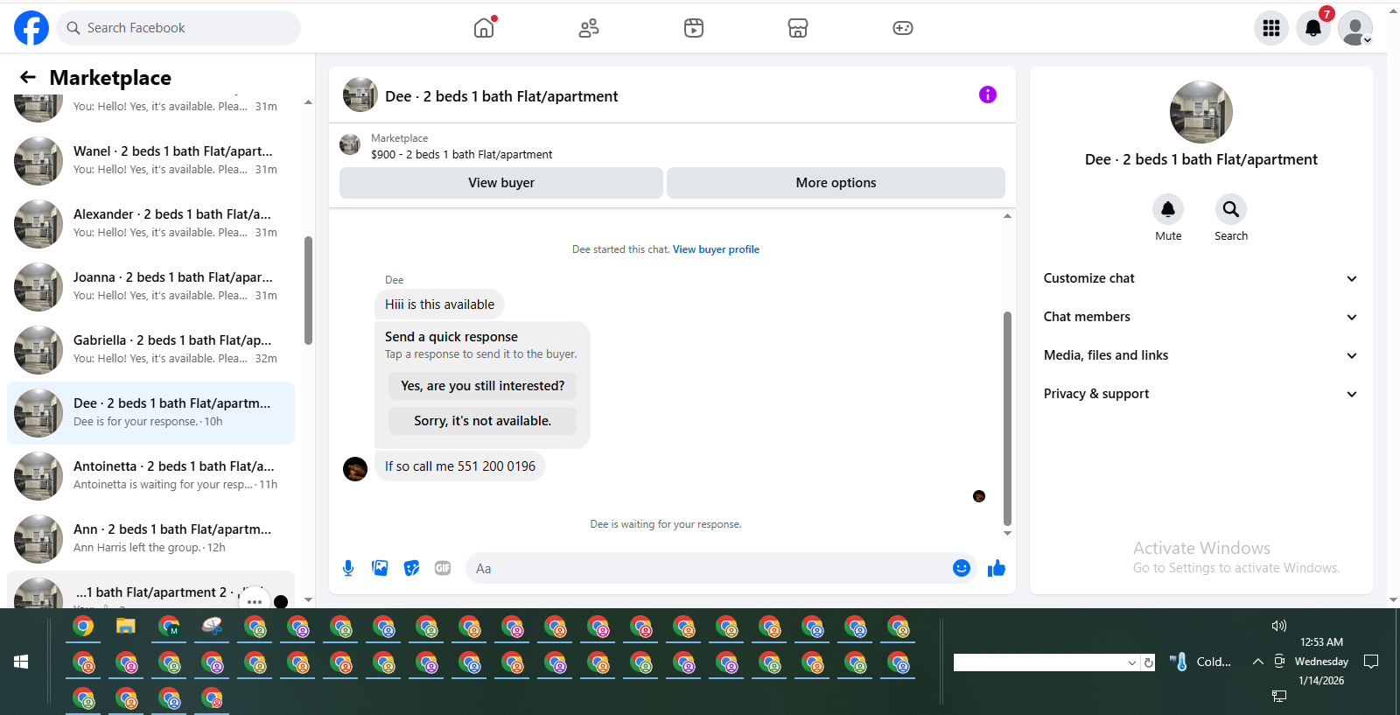The image size is (1400, 715).
Task: Send a thumbs-up like
Action: 997,568
